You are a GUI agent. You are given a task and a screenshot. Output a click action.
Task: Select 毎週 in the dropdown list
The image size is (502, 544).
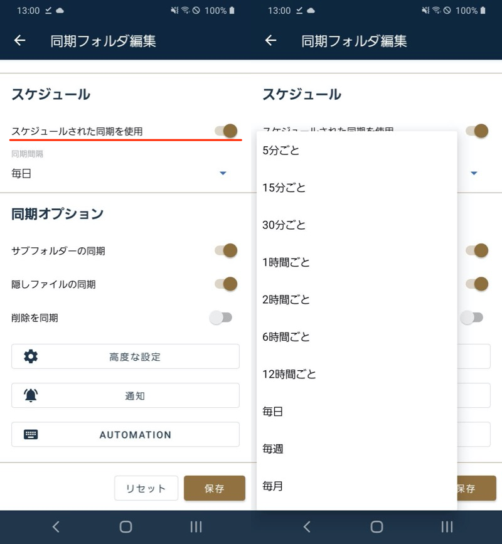pos(273,449)
